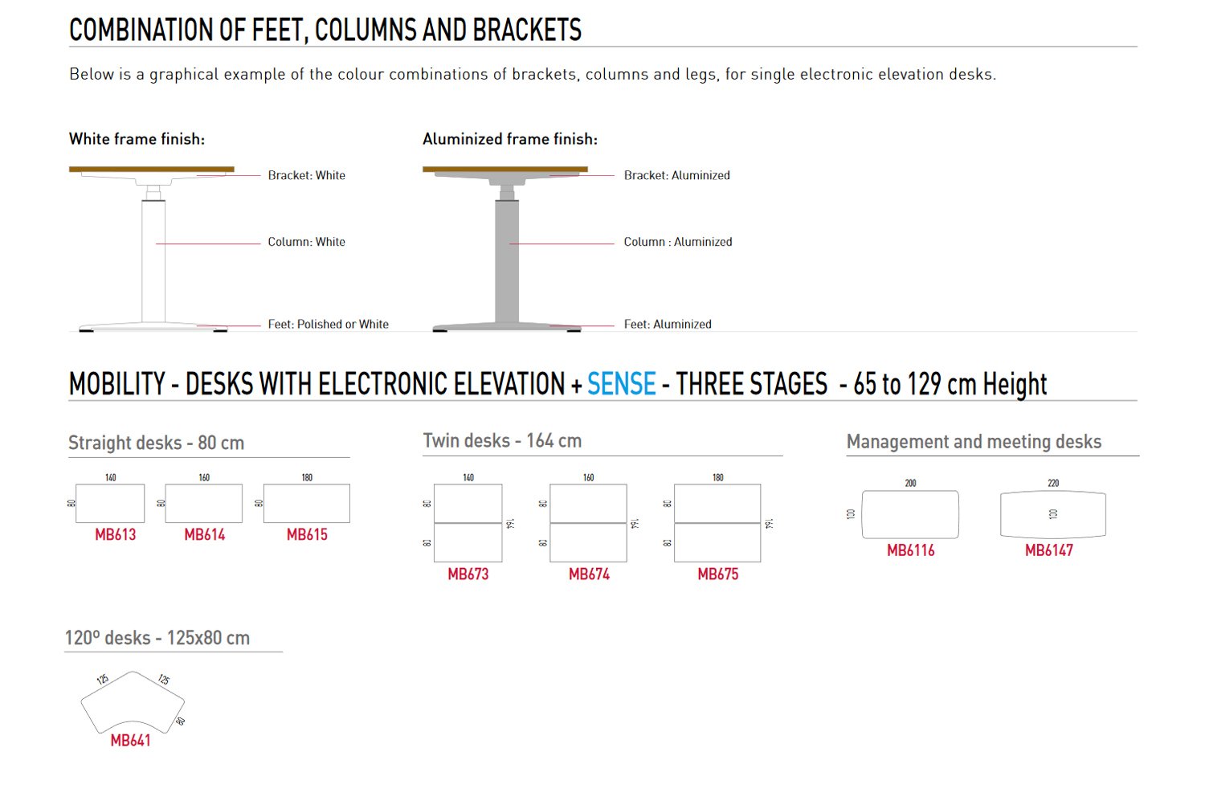
Task: Click the aluminized frame desk illustration
Action: 506,247
